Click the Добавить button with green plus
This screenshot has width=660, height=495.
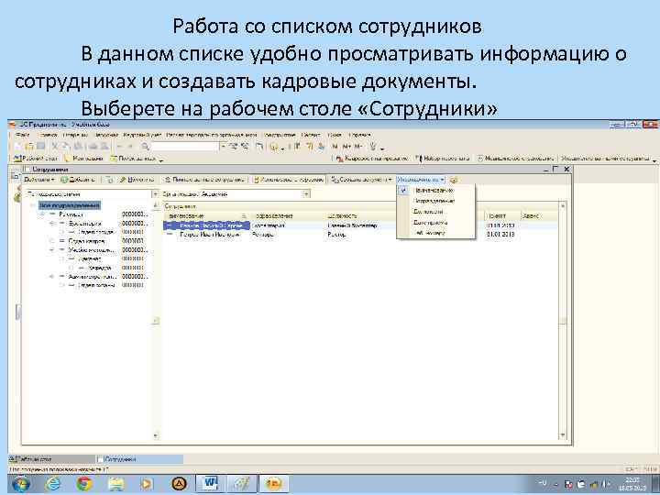tap(78, 180)
